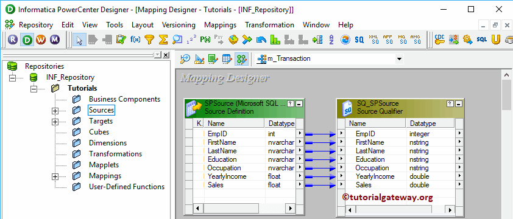The width and height of the screenshot is (513, 219).
Task: Click the green D Designer icon
Action: 27,40
